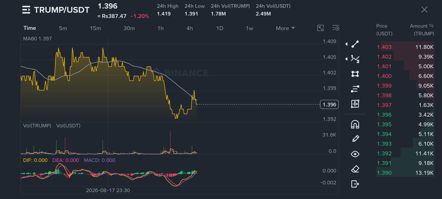Viewport: 442px width, 199px height.
Task: Open the MACD indicator value label
Action: coord(100,160)
